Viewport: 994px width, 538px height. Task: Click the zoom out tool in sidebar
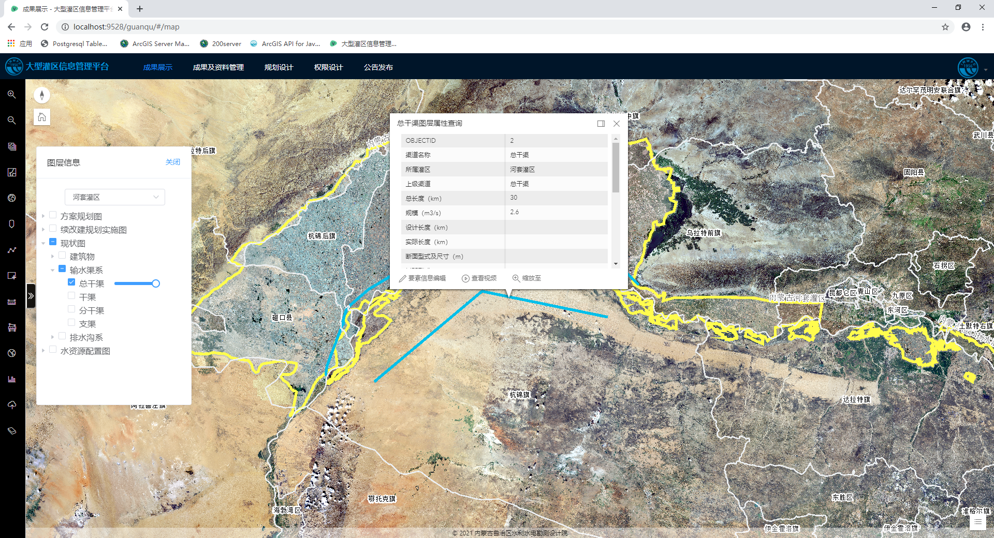coord(12,121)
